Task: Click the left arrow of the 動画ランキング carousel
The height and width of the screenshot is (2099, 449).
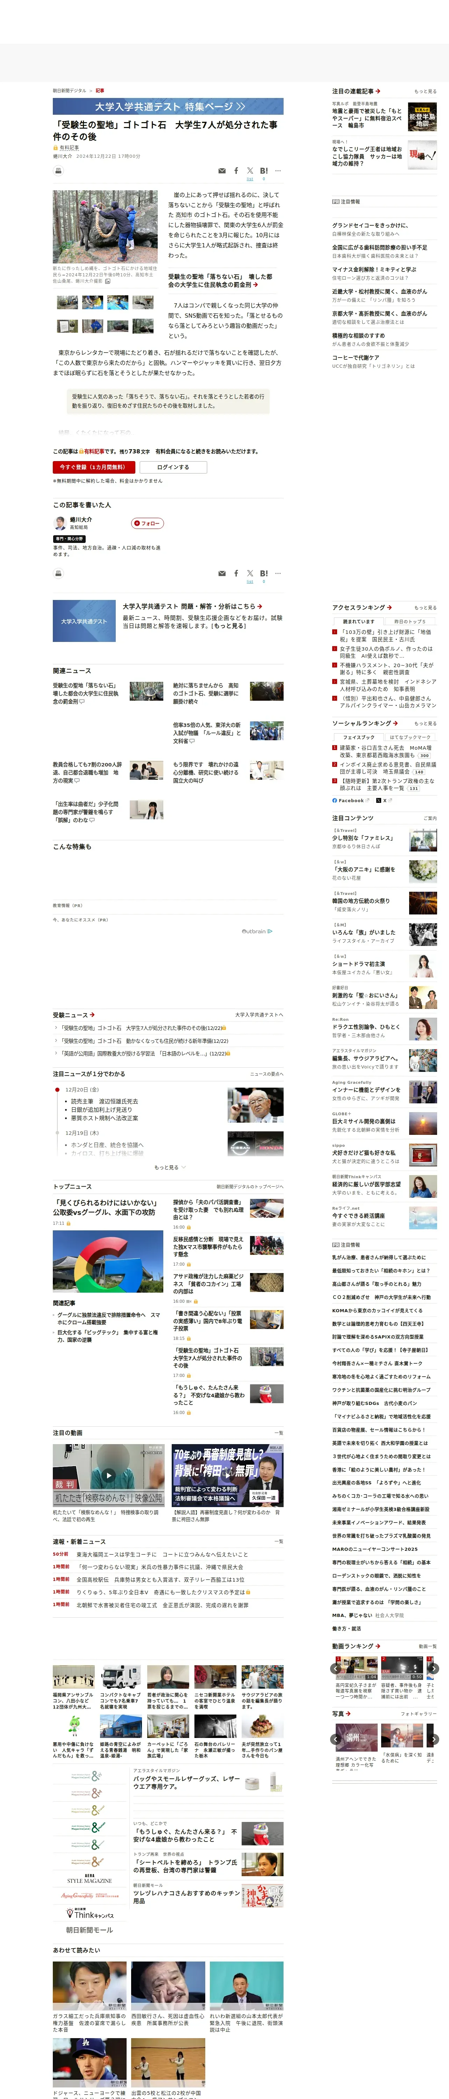Action: point(336,1668)
